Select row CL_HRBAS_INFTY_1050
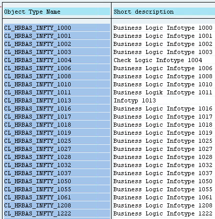The image size is (215, 219). (57, 181)
